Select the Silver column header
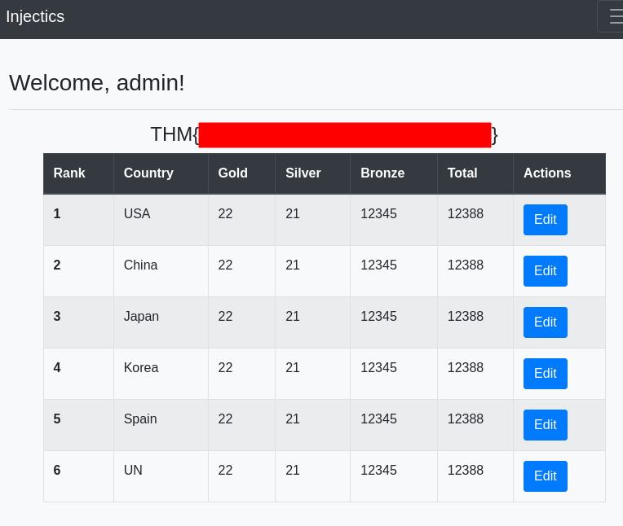 303,173
